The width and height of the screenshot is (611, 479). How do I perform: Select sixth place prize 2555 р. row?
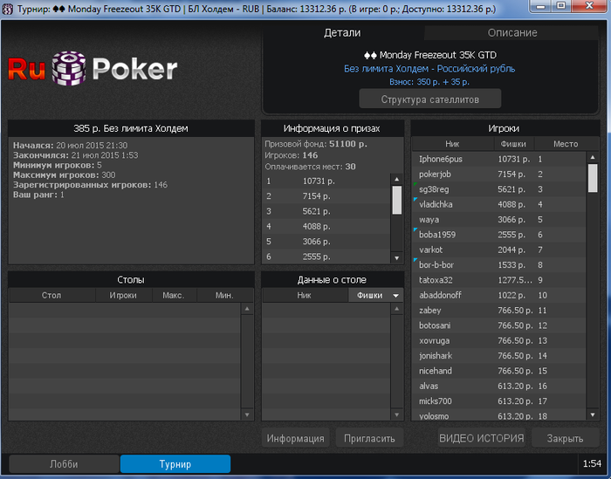[326, 257]
